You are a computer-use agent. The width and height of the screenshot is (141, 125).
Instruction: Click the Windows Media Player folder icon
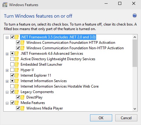coord(22,108)
